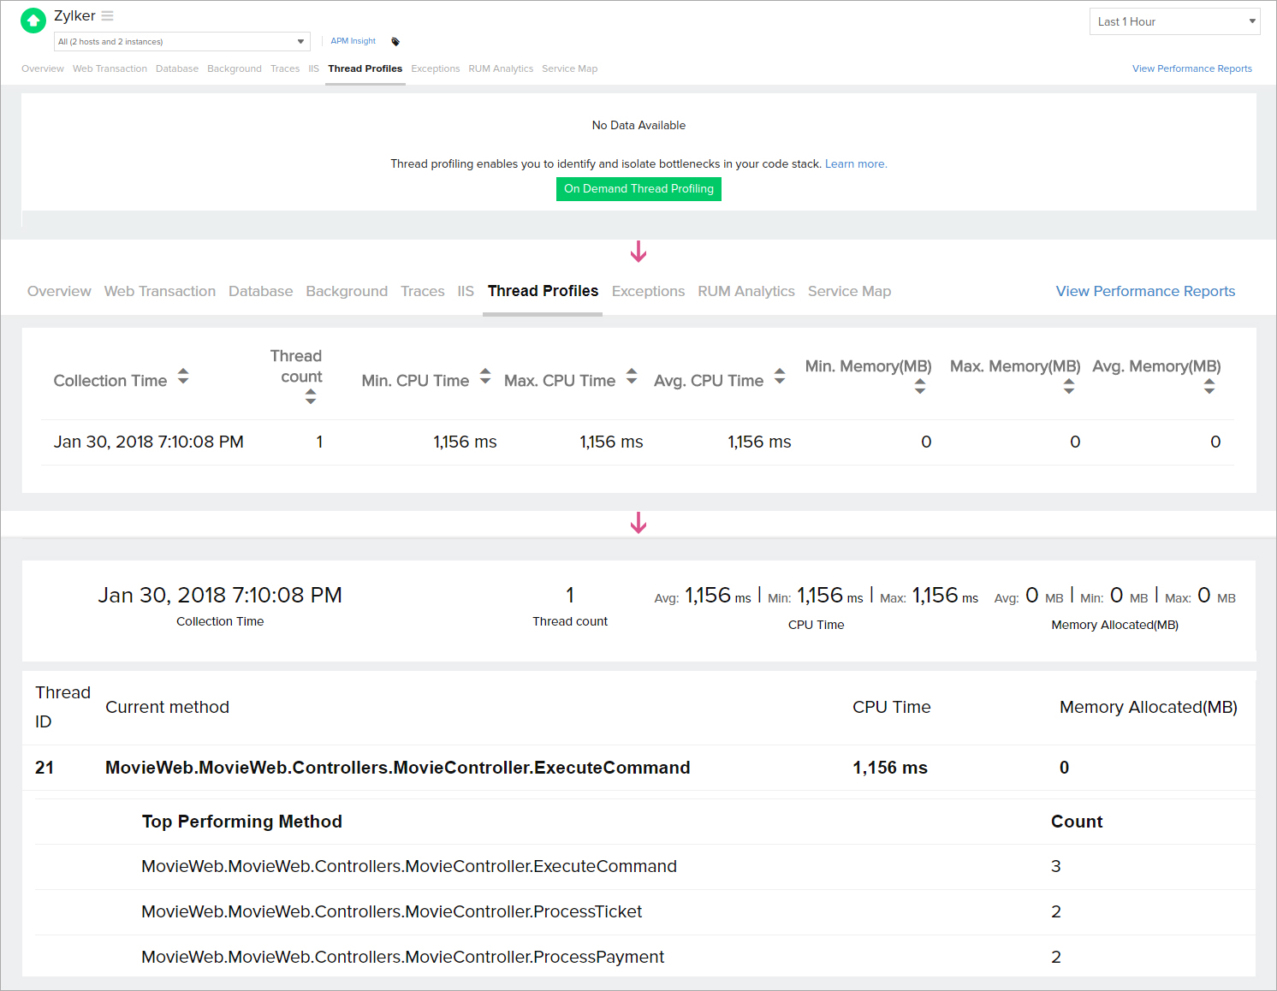Open the enlarged Background tab

pos(347,291)
